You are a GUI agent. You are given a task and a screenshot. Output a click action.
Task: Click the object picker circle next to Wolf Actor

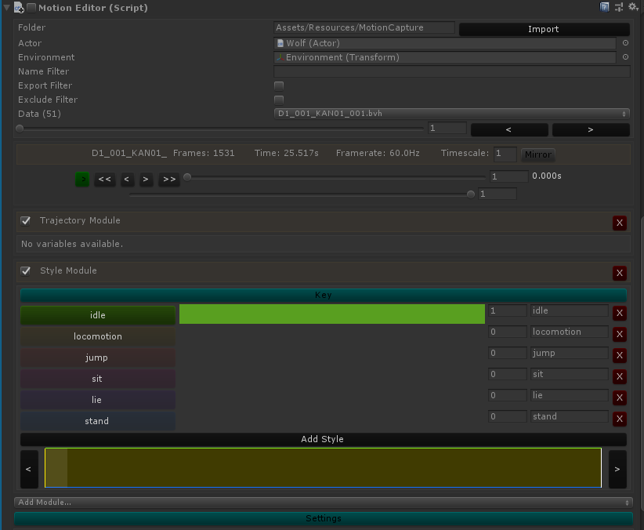[625, 43]
